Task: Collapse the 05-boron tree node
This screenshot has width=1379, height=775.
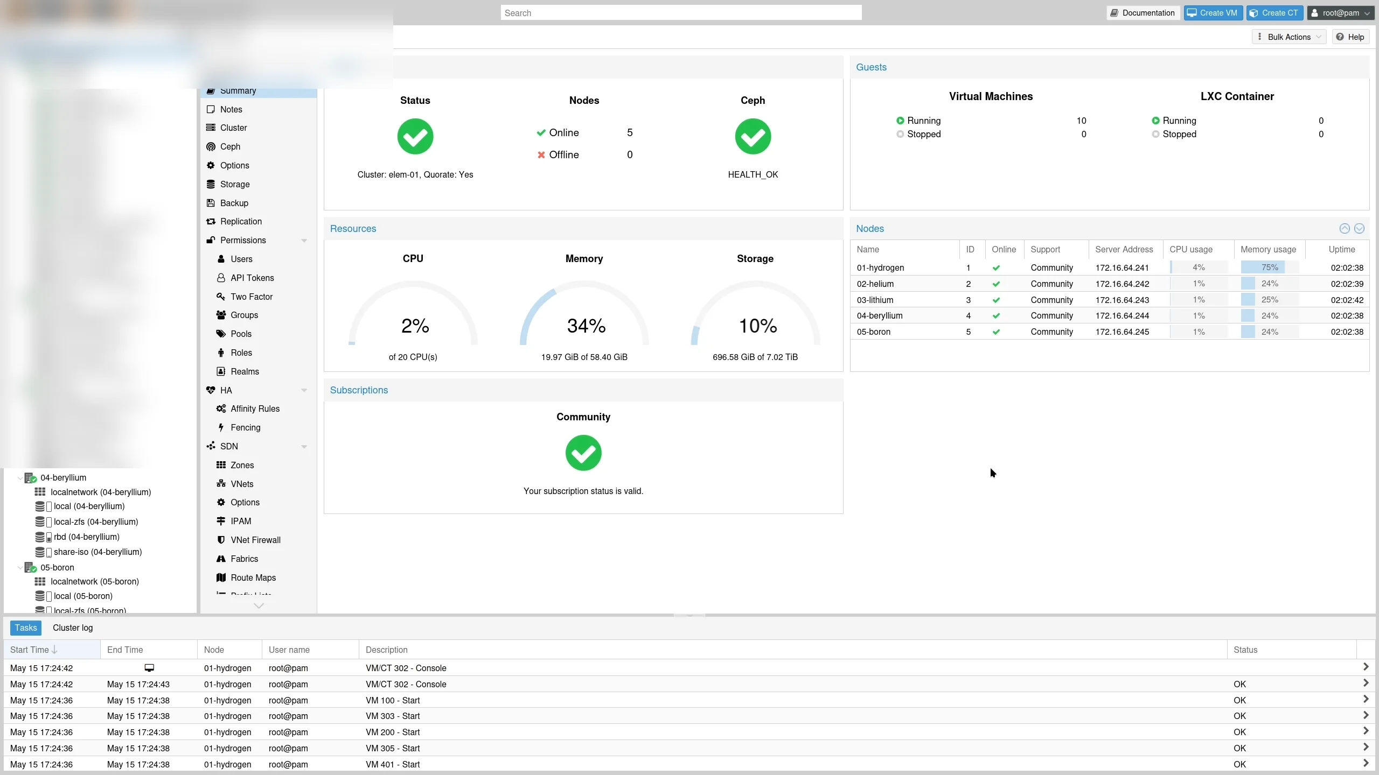Action: (20, 568)
